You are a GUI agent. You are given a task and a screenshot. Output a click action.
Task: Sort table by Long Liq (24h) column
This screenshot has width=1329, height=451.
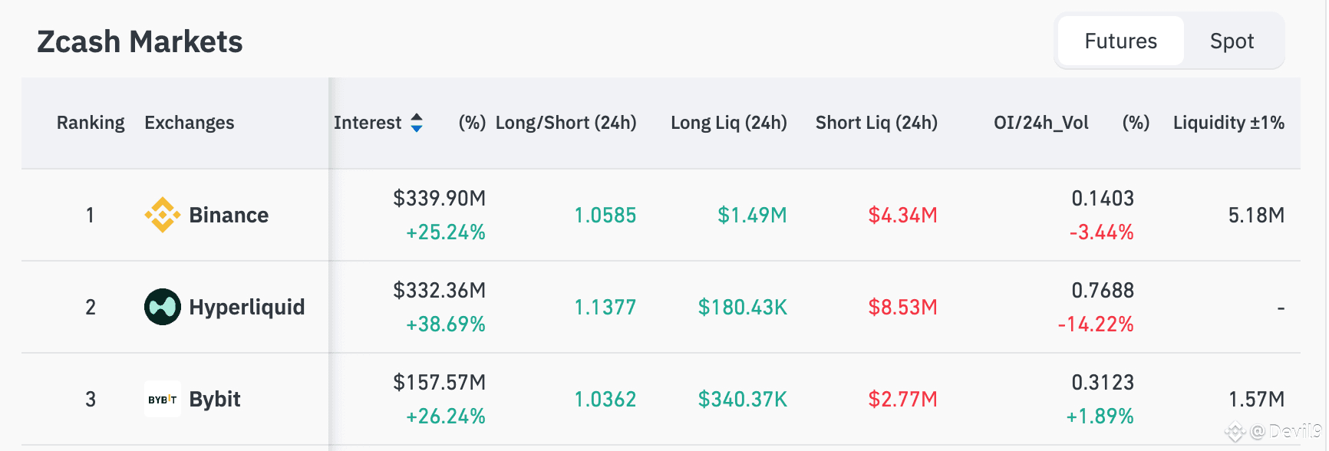click(728, 123)
